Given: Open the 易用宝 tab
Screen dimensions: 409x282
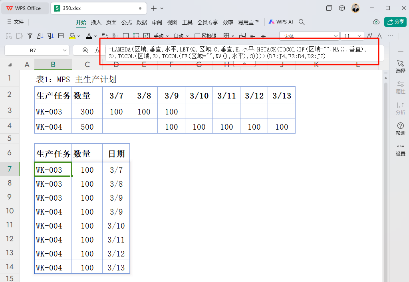Looking at the screenshot, I should pyautogui.click(x=248, y=22).
